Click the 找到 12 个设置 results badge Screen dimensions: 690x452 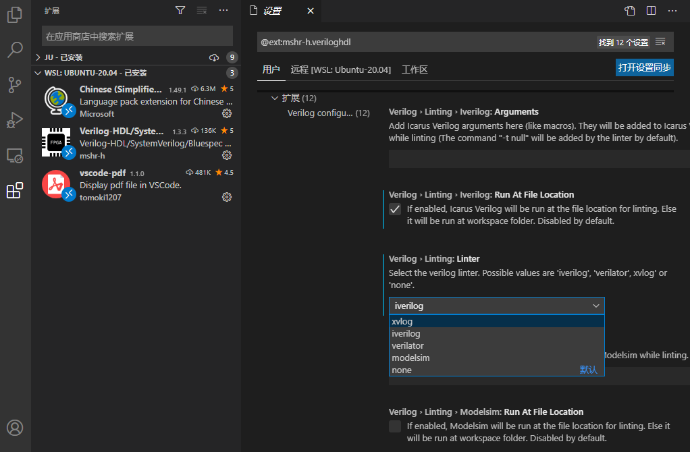coord(623,43)
